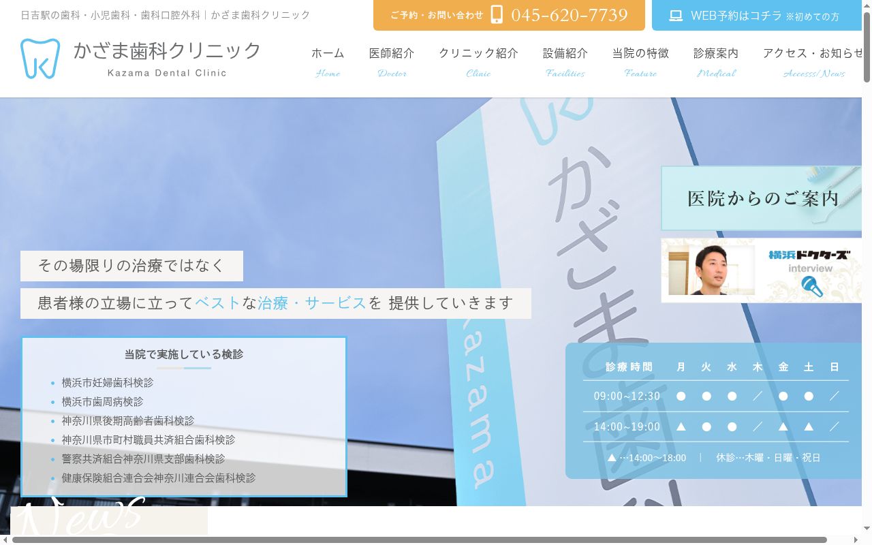Click the phone icon beside 045-620-7739
872x545 pixels.
coord(497,15)
